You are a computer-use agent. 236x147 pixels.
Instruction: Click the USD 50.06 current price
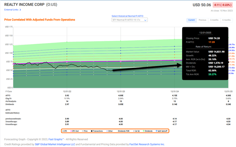point(202,5)
